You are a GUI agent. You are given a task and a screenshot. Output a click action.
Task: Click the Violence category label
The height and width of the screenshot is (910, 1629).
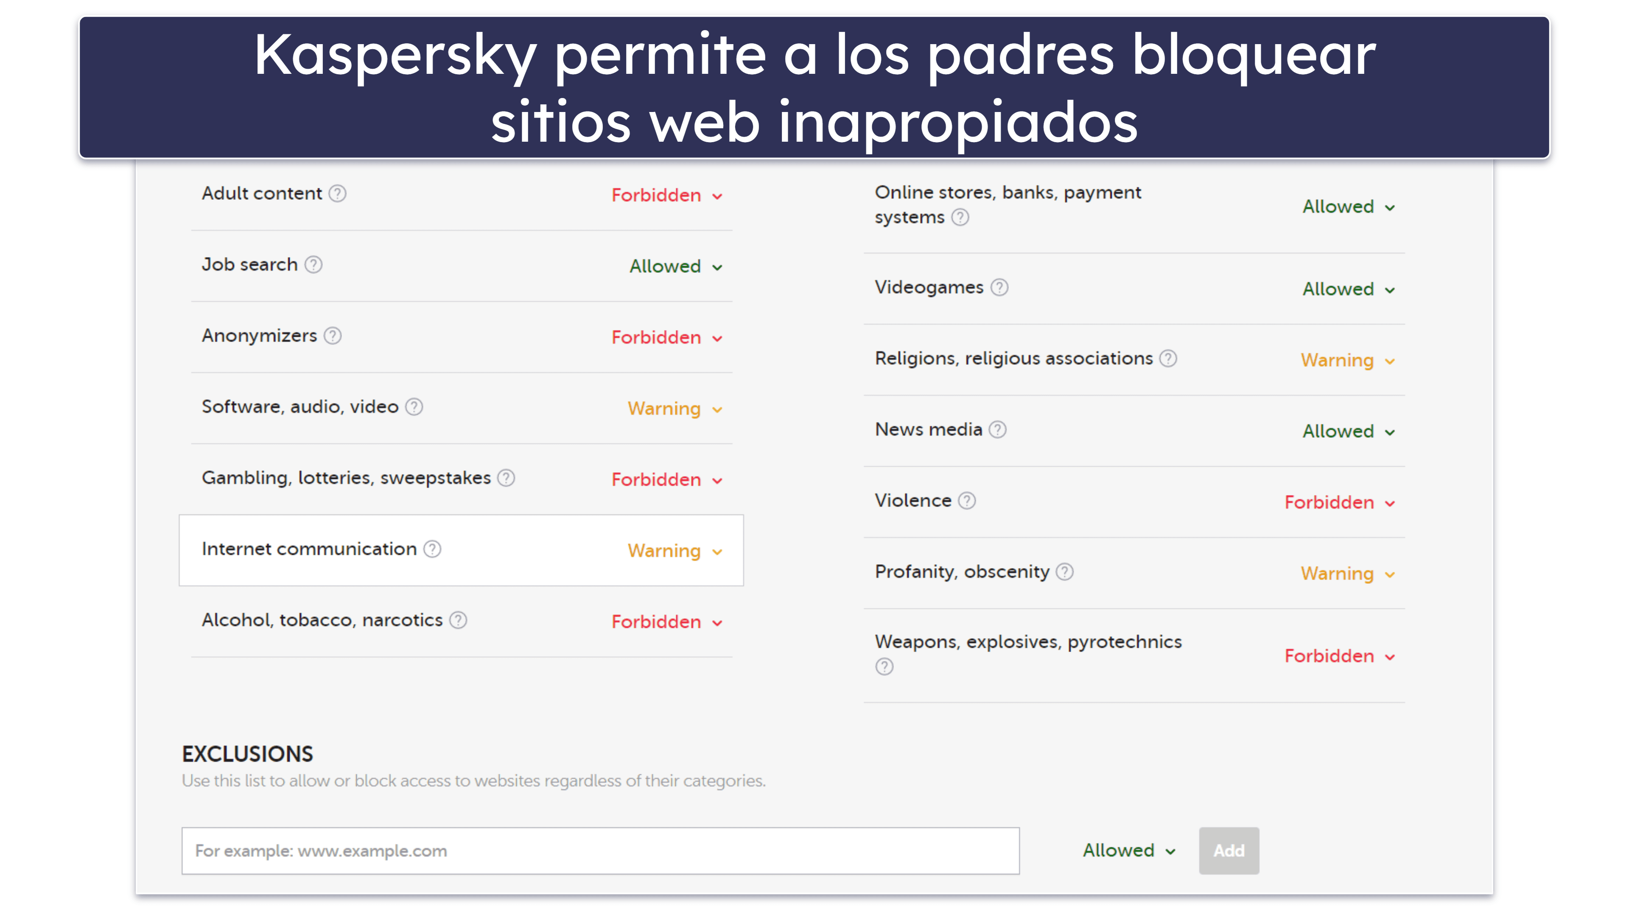point(913,501)
